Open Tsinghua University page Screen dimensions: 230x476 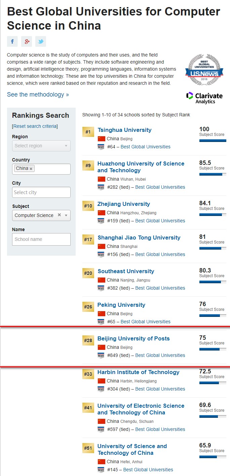pos(124,130)
